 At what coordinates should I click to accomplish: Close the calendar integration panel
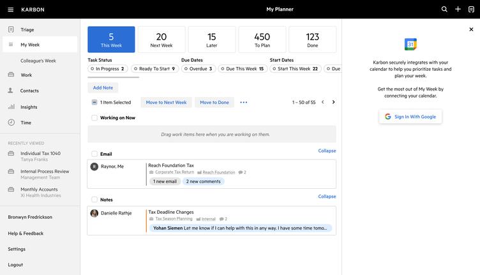(x=471, y=29)
